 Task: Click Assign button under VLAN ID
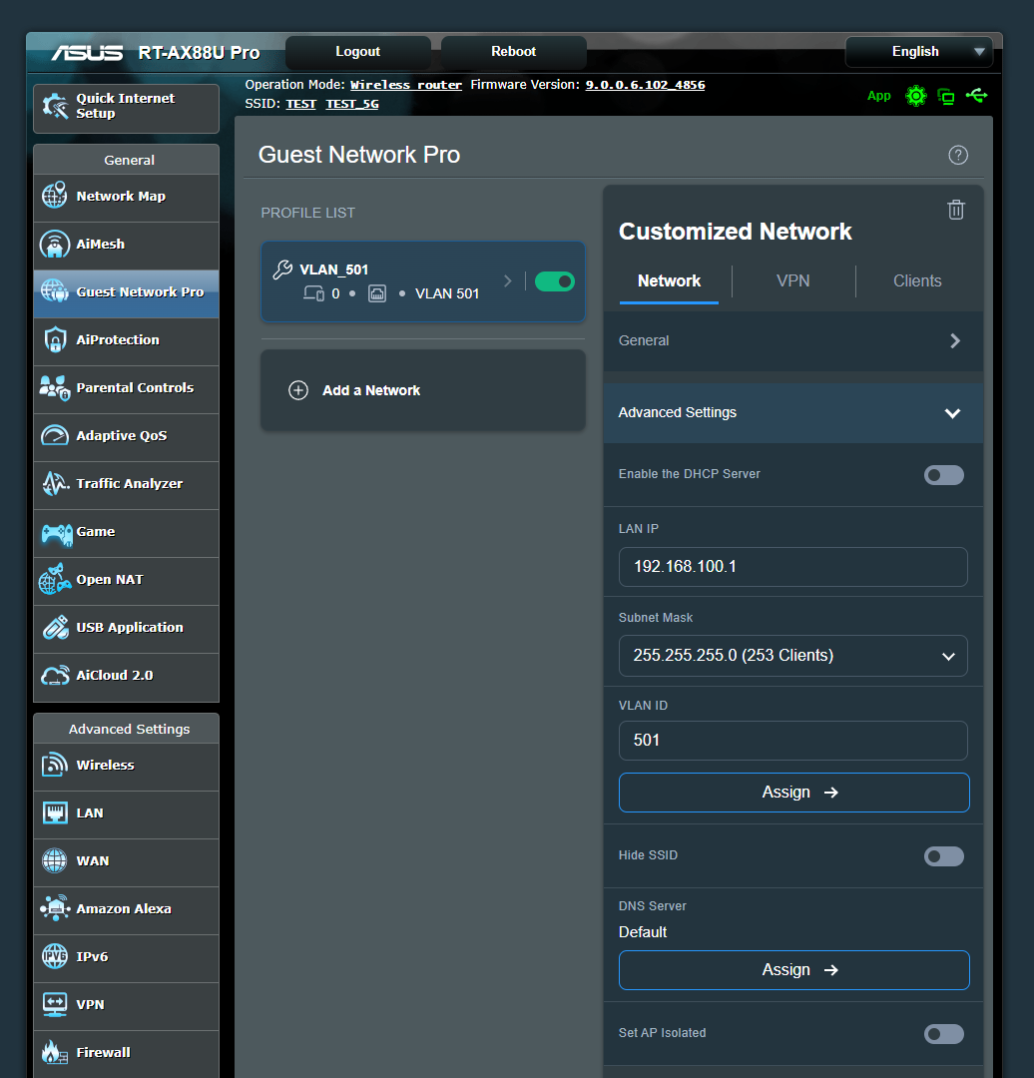tap(792, 793)
